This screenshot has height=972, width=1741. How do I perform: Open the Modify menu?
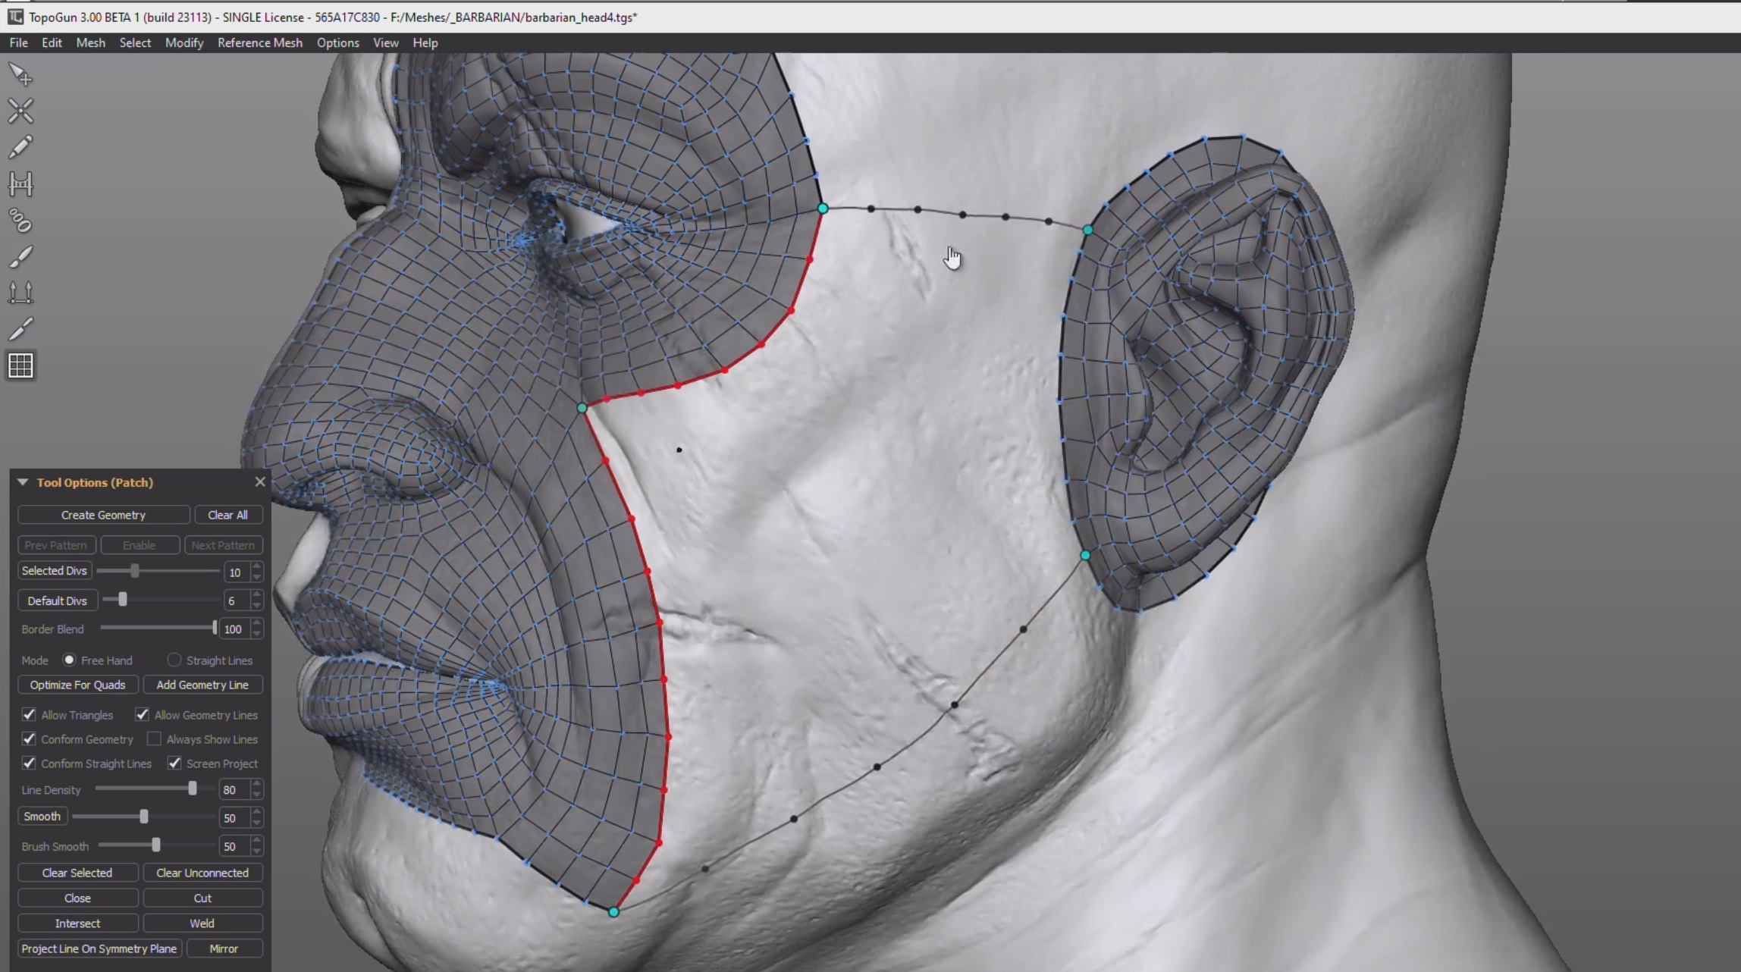coord(184,42)
